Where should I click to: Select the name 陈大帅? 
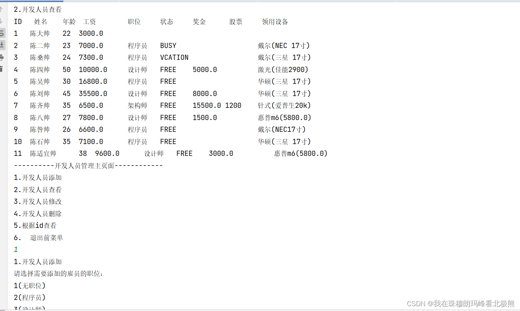[x=40, y=33]
